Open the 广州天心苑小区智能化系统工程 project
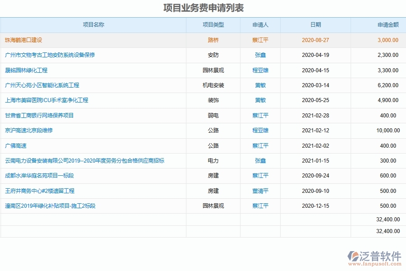 [43, 85]
